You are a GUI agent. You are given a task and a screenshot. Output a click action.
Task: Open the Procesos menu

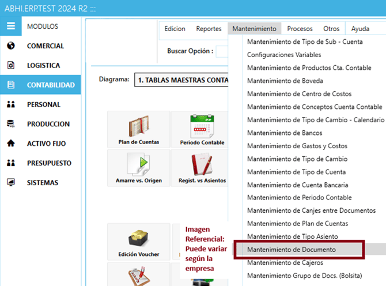[300, 29]
